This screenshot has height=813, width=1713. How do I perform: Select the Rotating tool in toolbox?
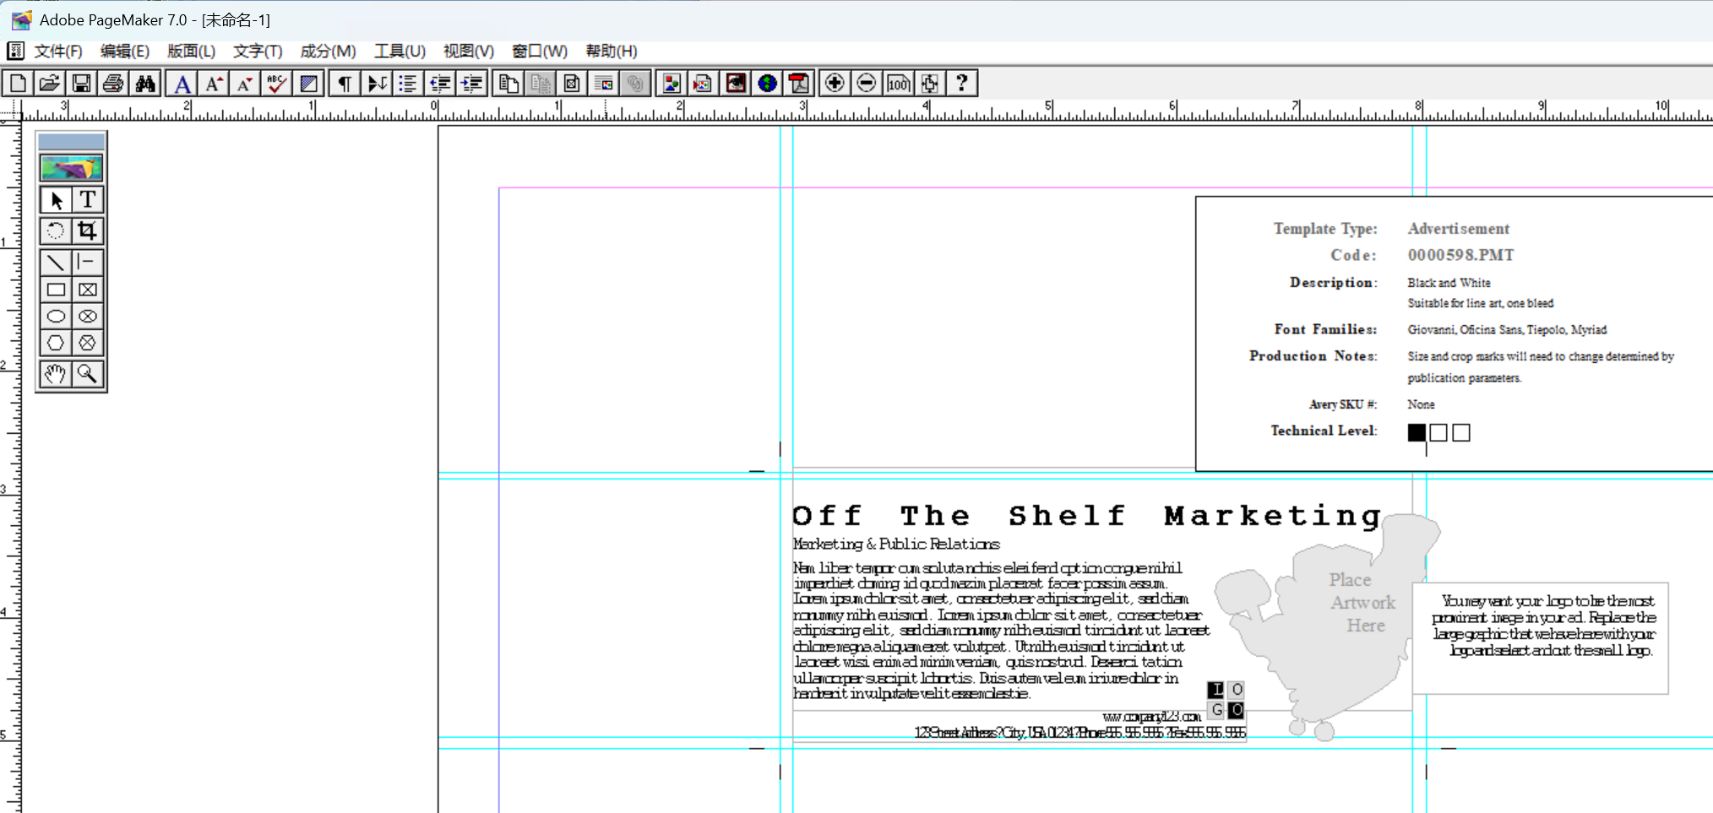56,230
